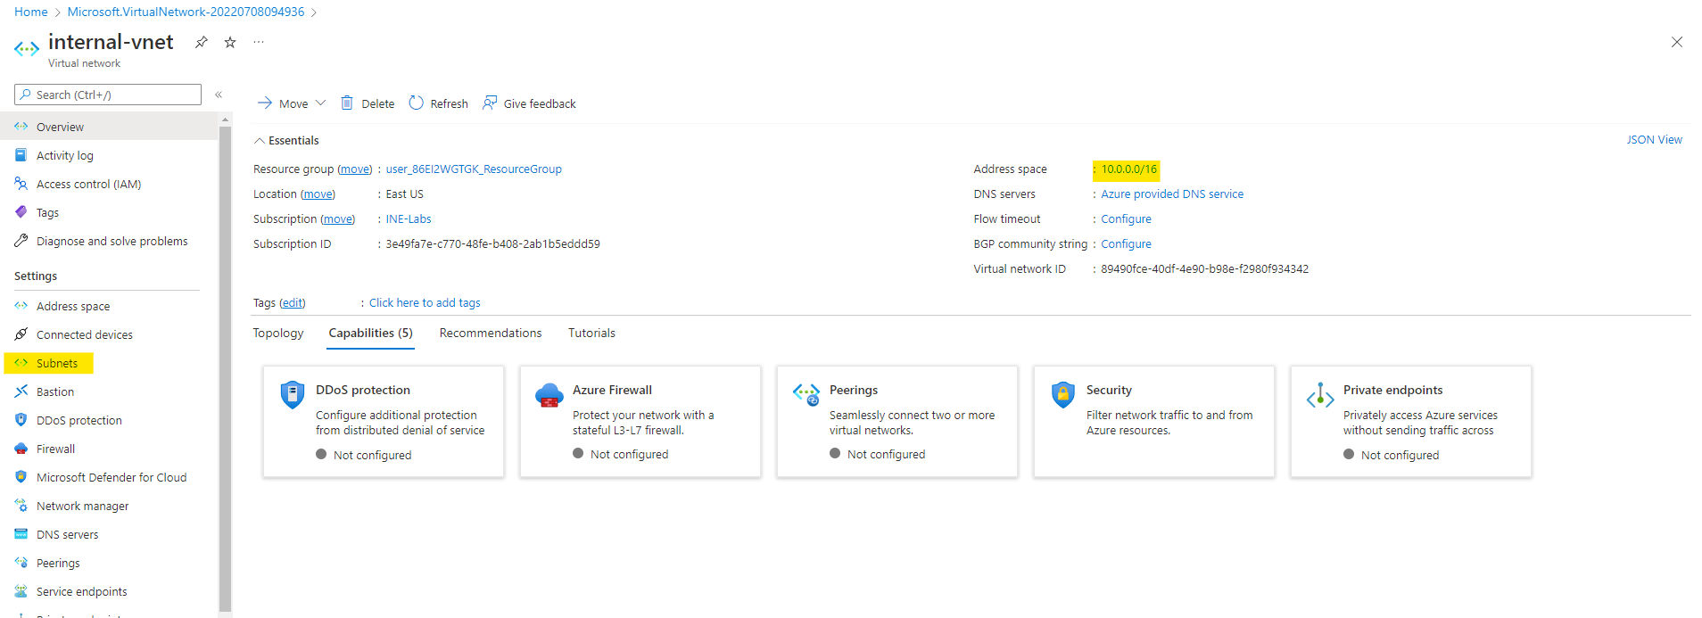
Task: Pin internal-vnet to dashboard
Action: click(202, 42)
